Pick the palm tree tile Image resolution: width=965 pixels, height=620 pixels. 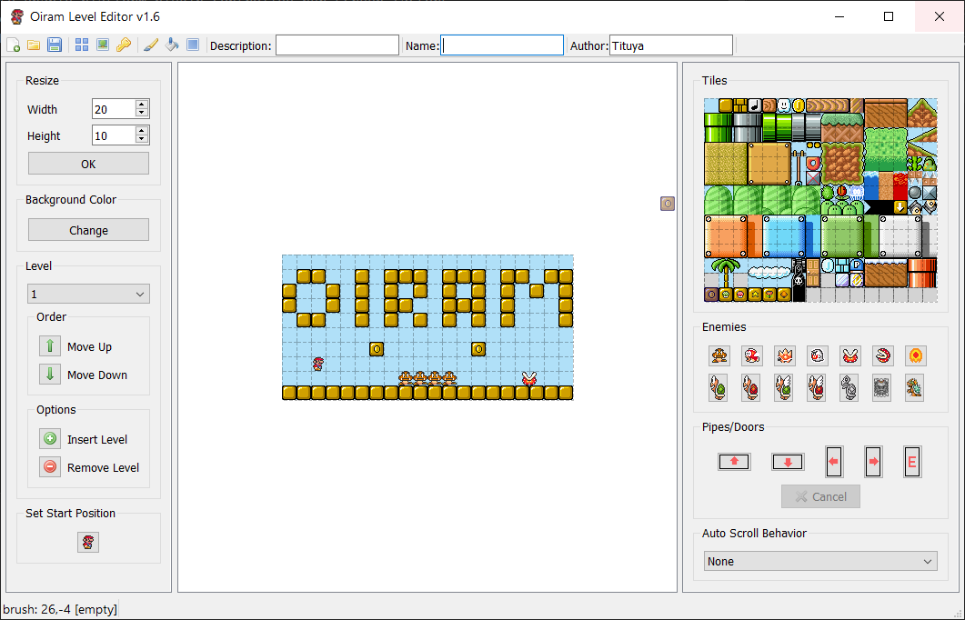click(726, 273)
